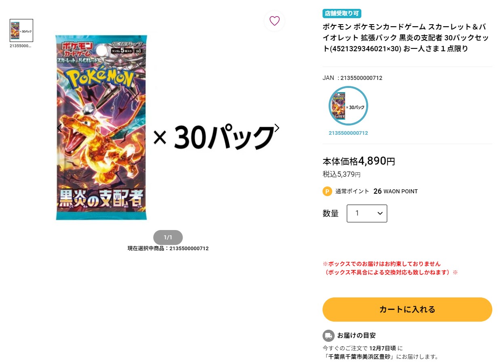Click the large booster pack product image

point(102,128)
